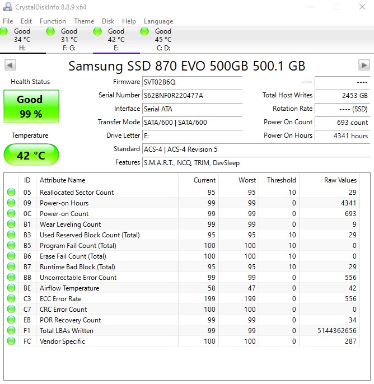Click status orb of Airflow Temperature row
Viewport: 374px width, 384px height.
click(x=11, y=288)
